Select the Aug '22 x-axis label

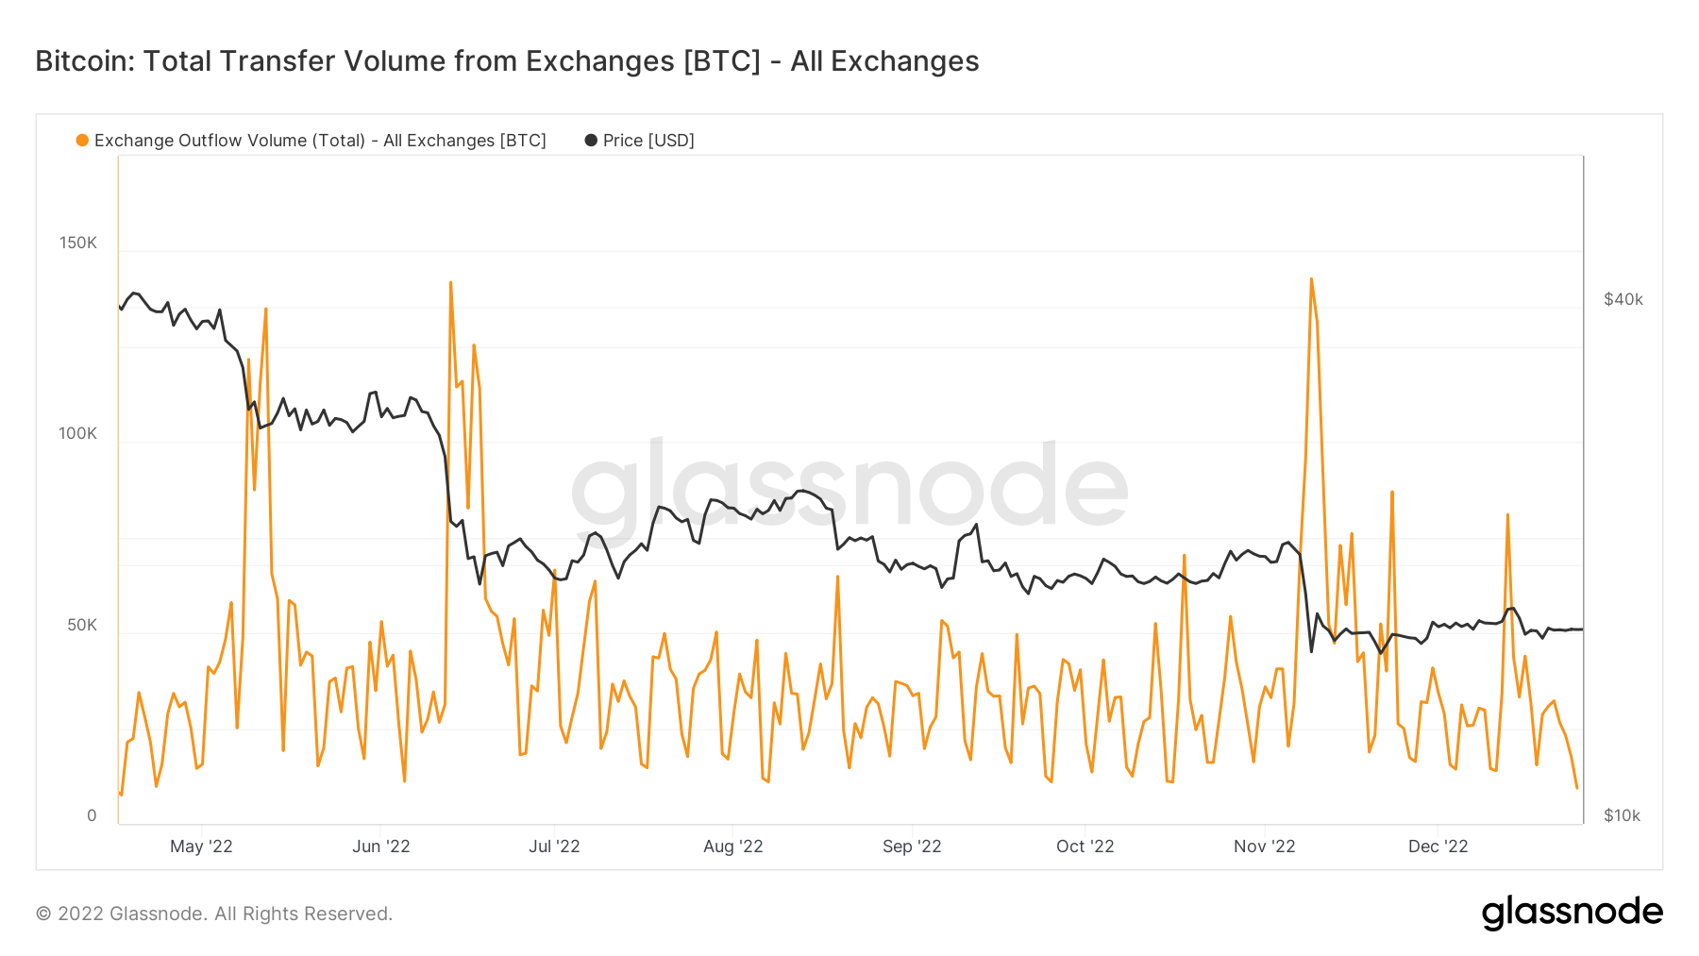(732, 847)
